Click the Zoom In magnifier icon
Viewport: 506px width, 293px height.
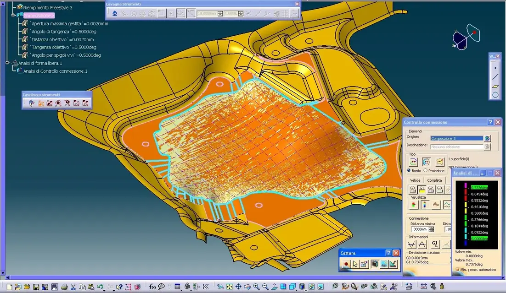[x=256, y=287]
